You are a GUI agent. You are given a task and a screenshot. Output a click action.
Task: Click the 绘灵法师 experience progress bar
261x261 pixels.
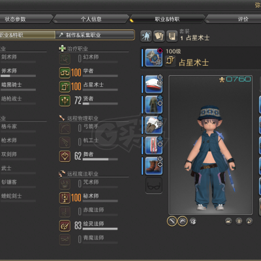100,229
